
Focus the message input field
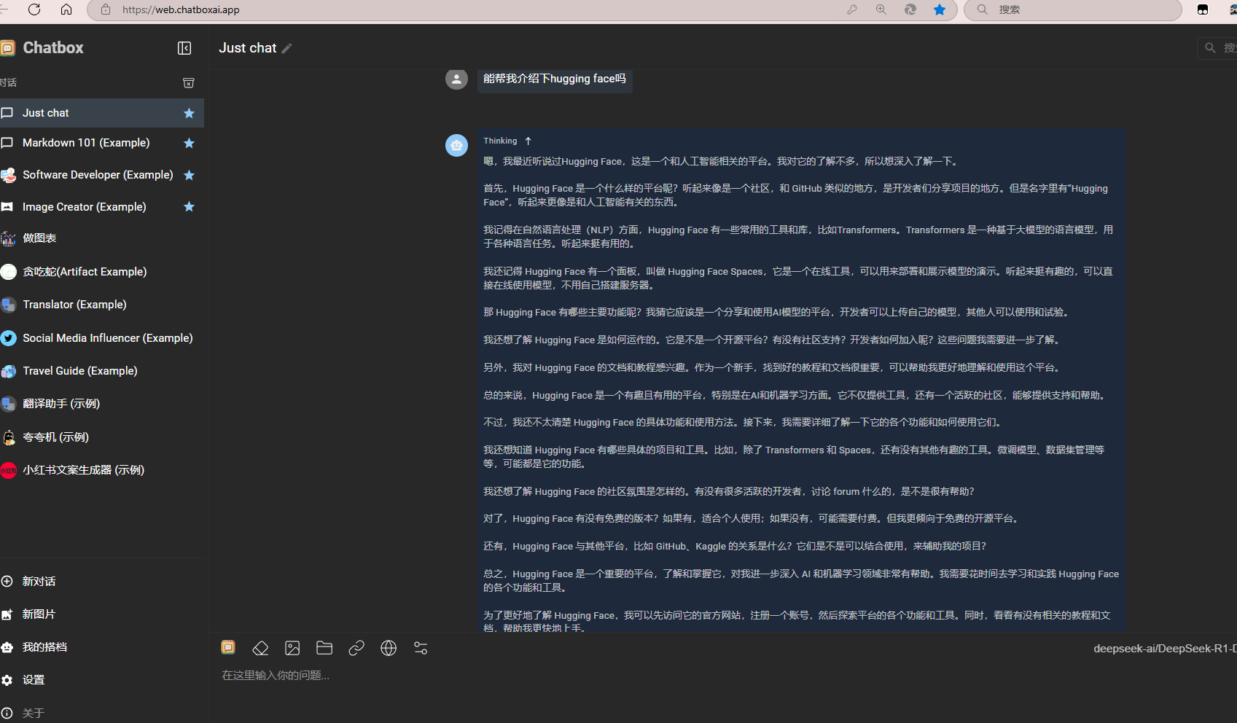click(x=722, y=676)
